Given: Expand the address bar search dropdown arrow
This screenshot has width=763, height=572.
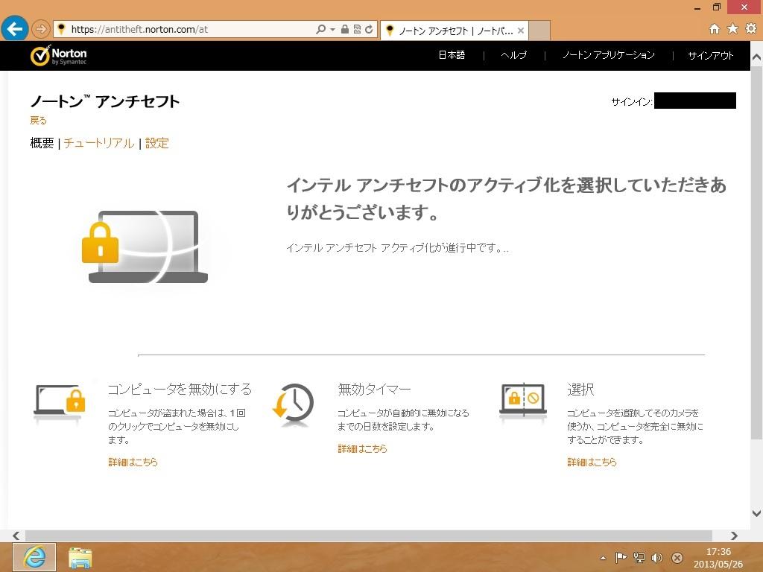Looking at the screenshot, I should coord(332,30).
